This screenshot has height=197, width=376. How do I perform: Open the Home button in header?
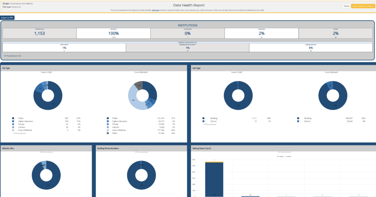pos(346,6)
